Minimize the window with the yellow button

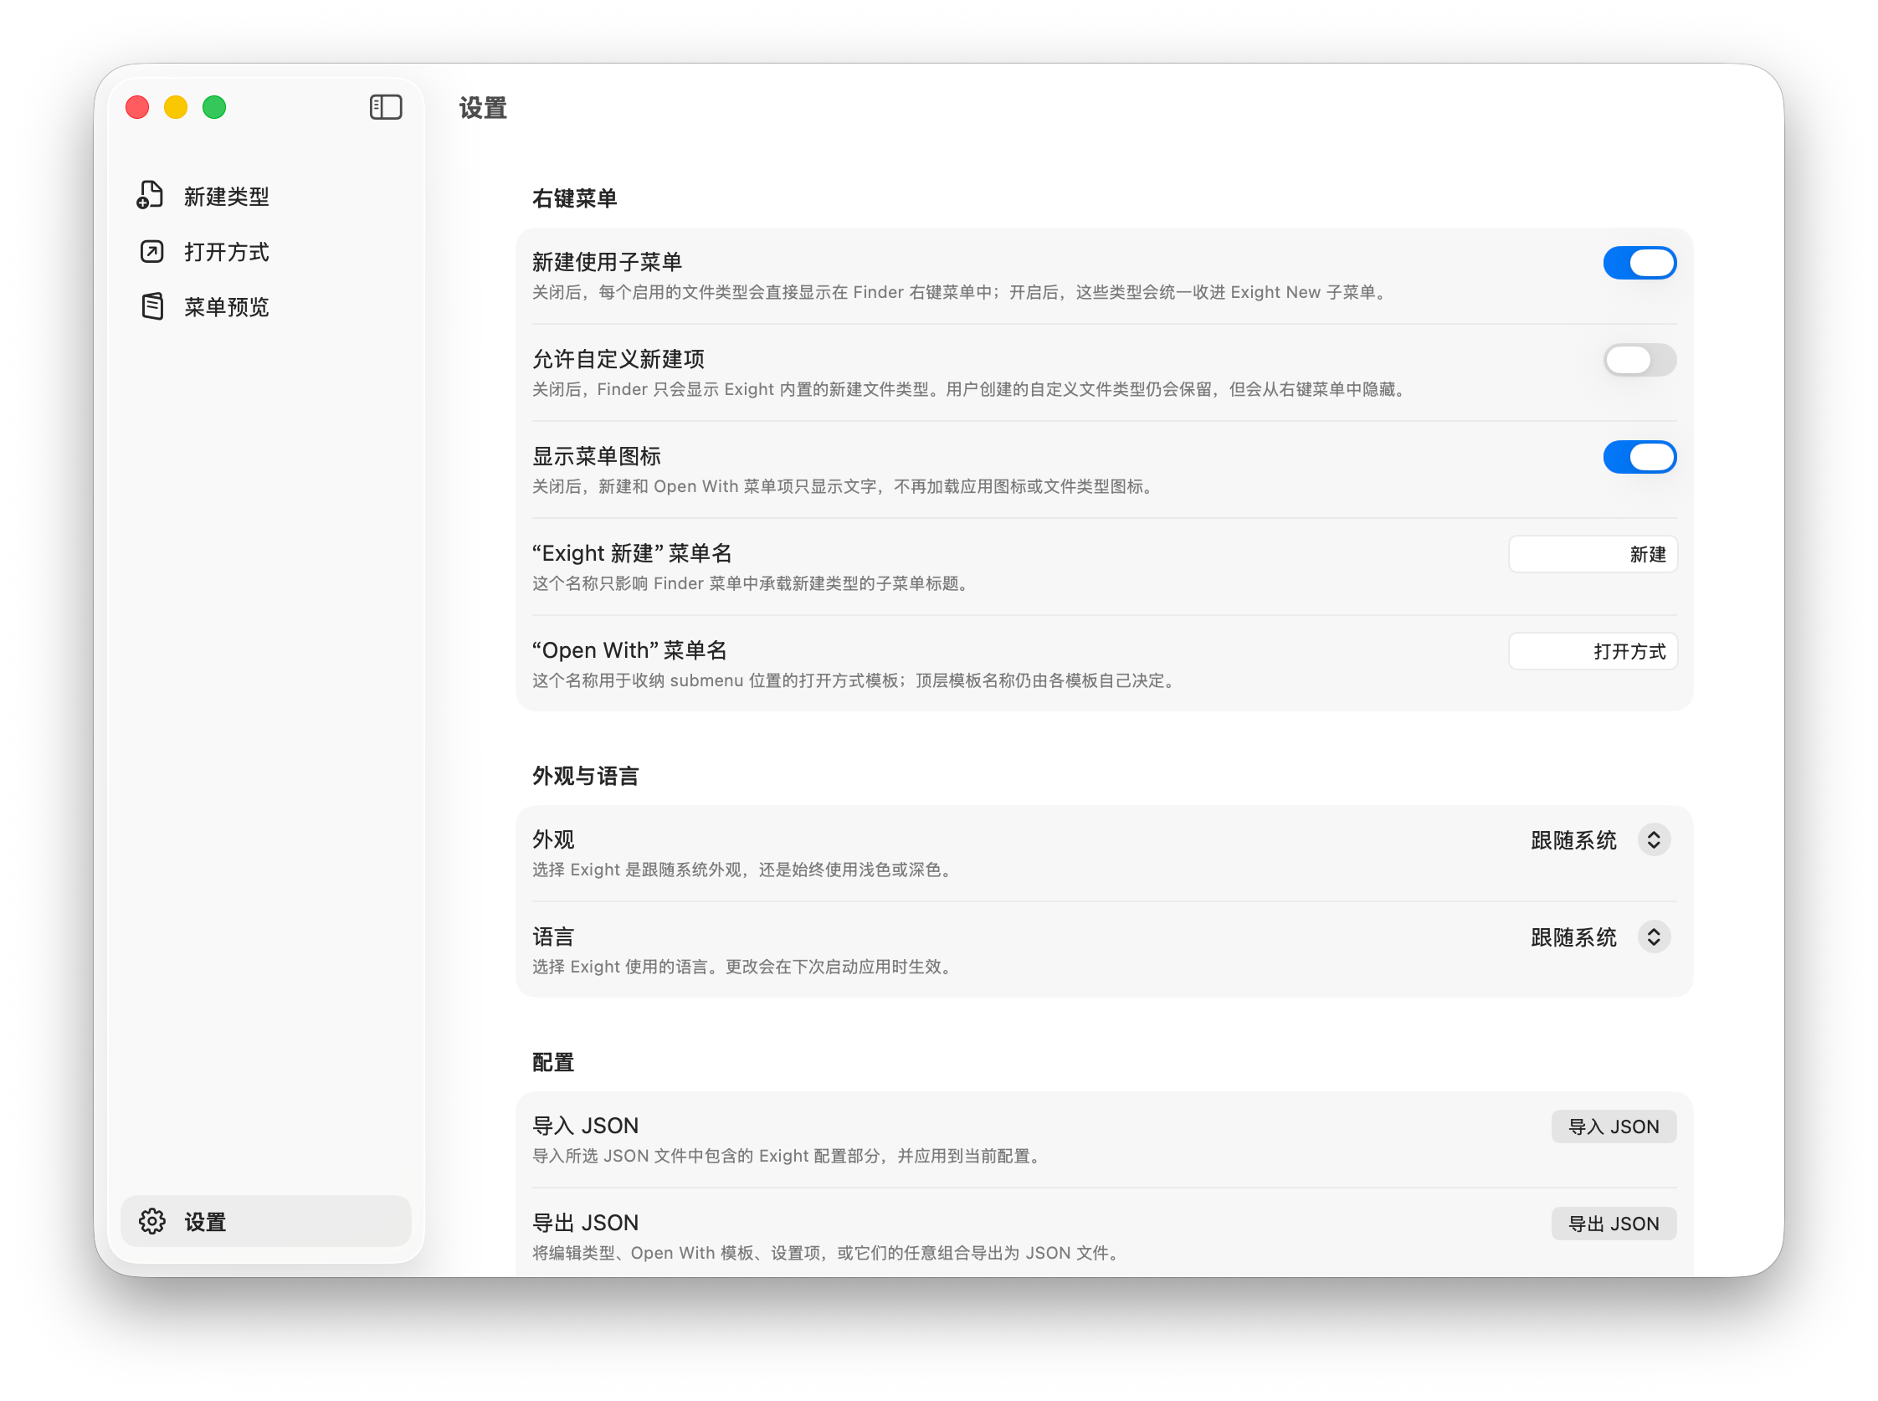tap(176, 108)
